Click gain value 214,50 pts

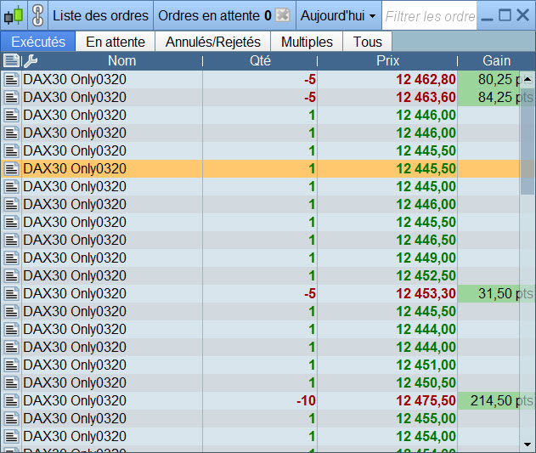501,400
